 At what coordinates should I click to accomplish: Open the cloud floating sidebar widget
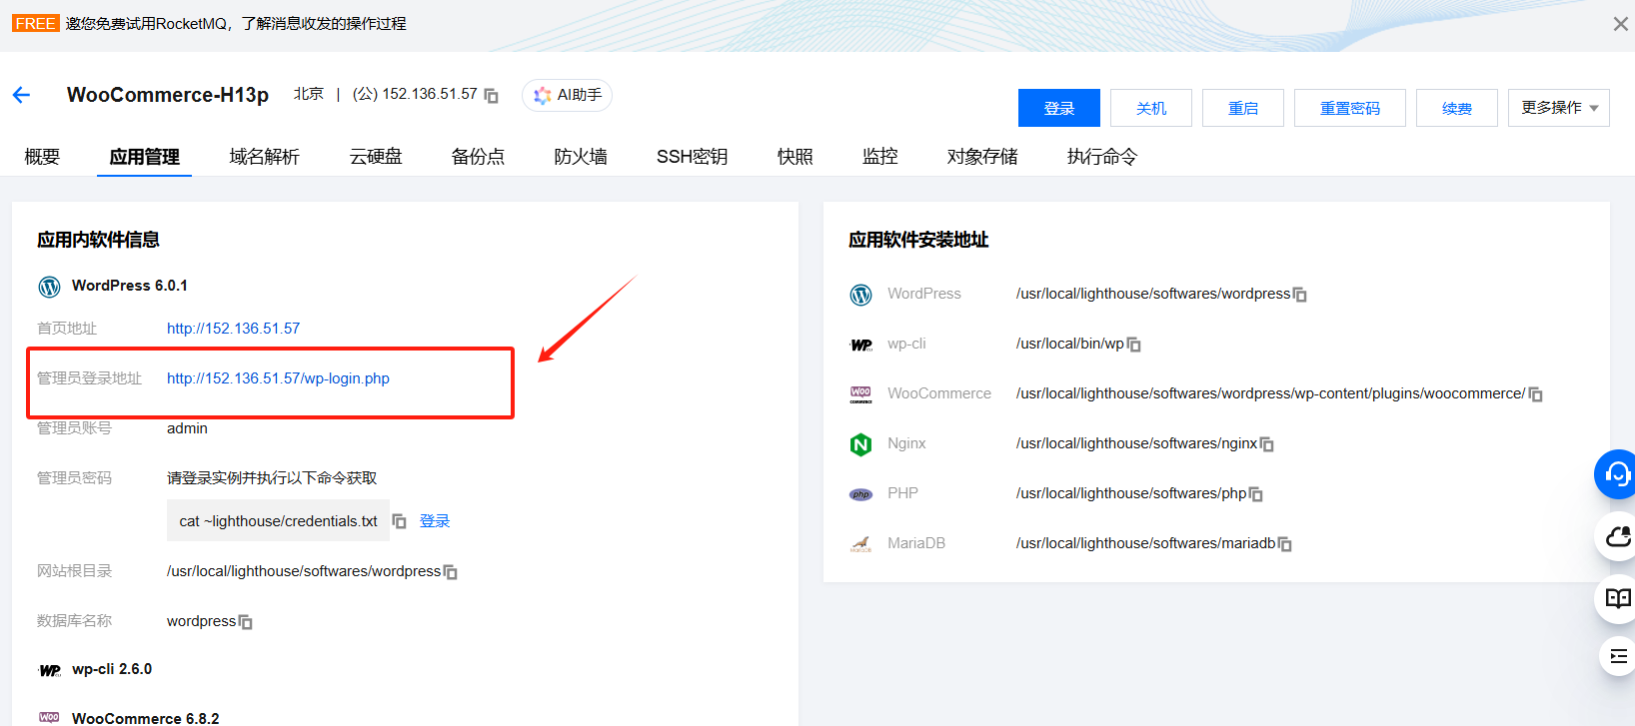(1616, 537)
